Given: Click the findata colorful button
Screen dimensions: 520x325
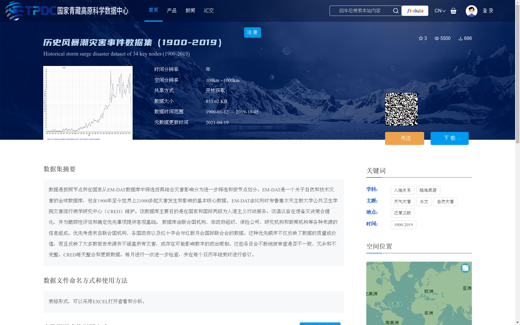Looking at the screenshot, I should 415,11.
